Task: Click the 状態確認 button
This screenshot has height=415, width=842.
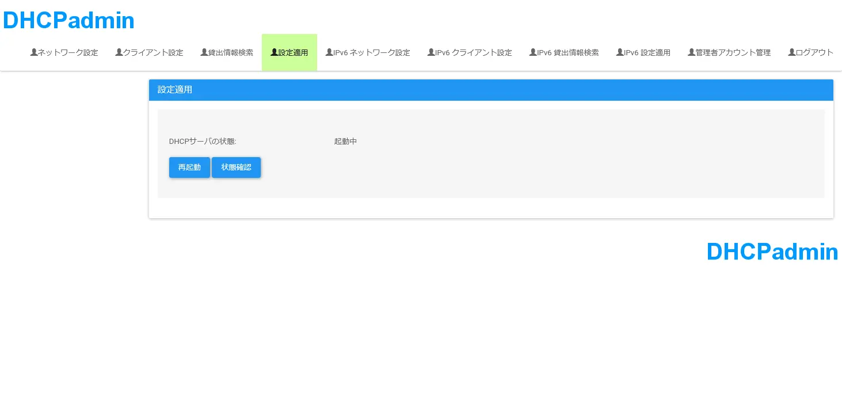Action: click(236, 167)
